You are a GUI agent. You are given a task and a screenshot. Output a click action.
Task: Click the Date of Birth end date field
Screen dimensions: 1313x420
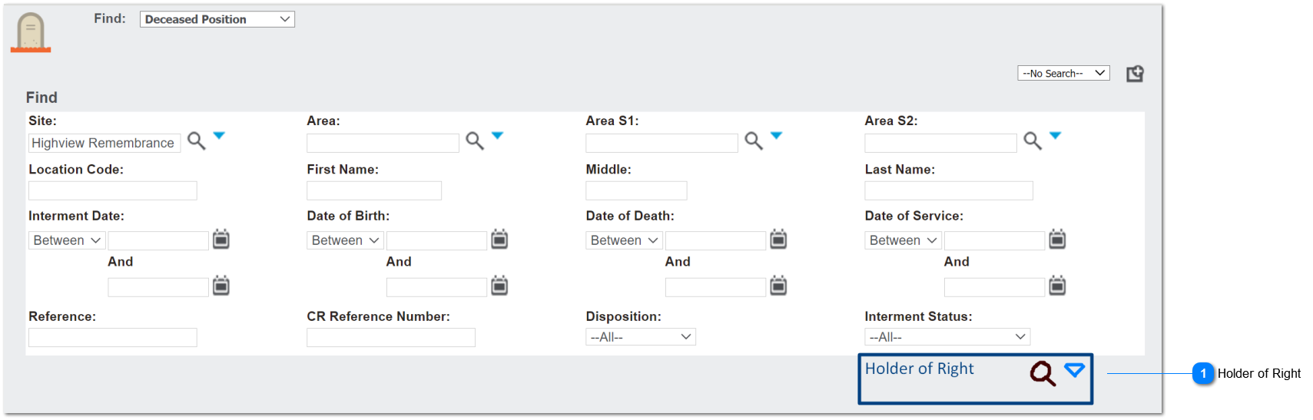436,287
